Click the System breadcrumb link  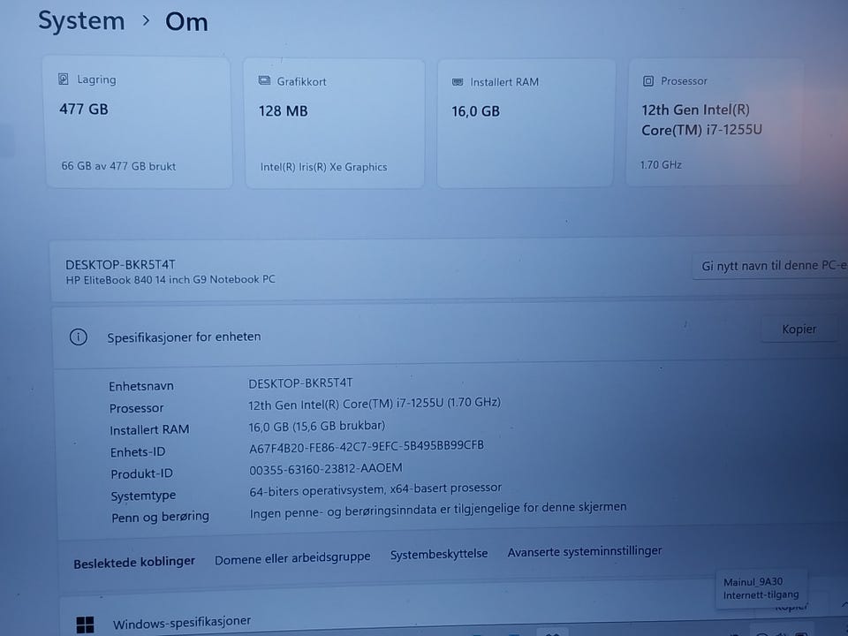click(x=81, y=21)
